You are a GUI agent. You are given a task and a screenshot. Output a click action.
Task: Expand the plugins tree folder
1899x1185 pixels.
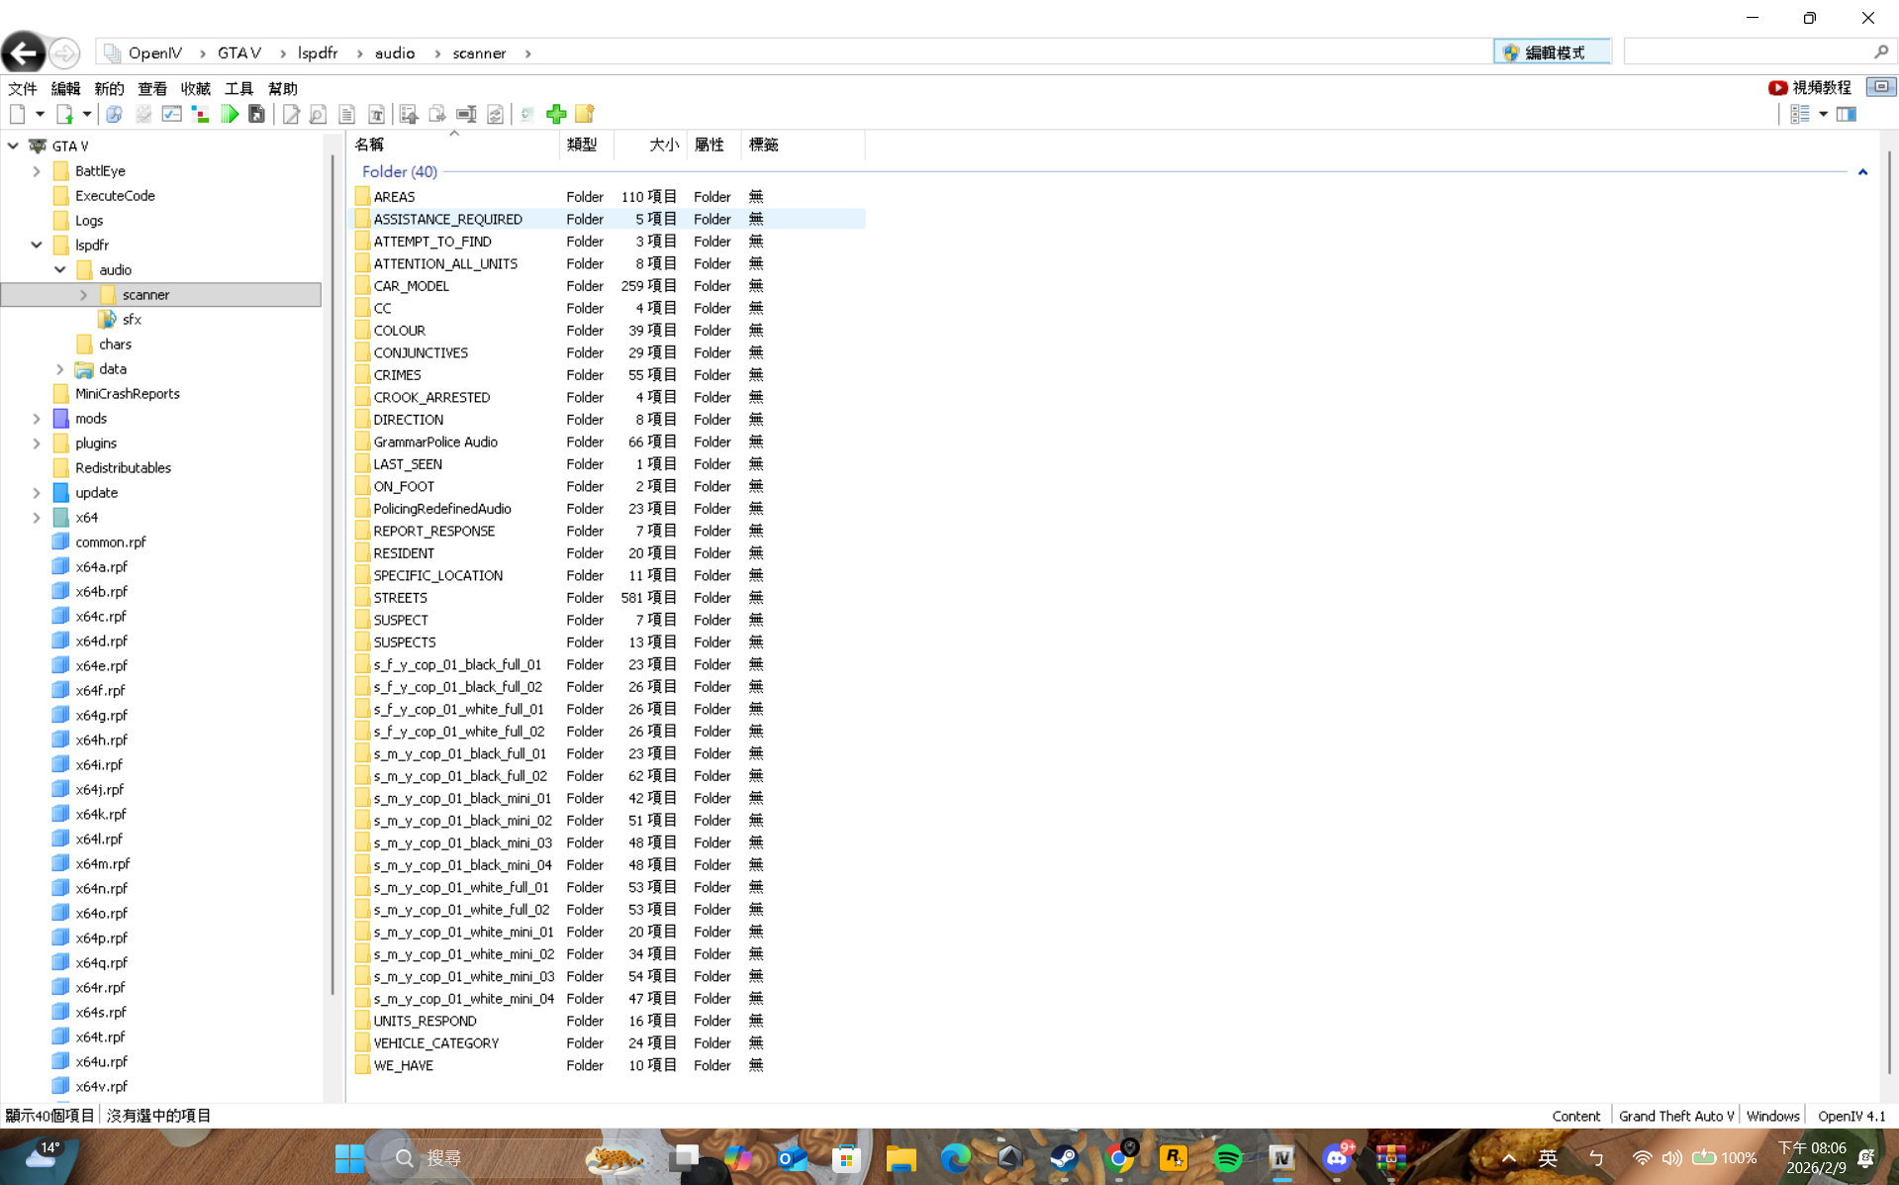37,444
